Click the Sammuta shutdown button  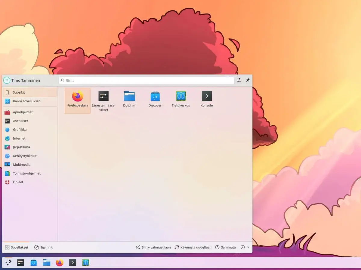point(225,247)
